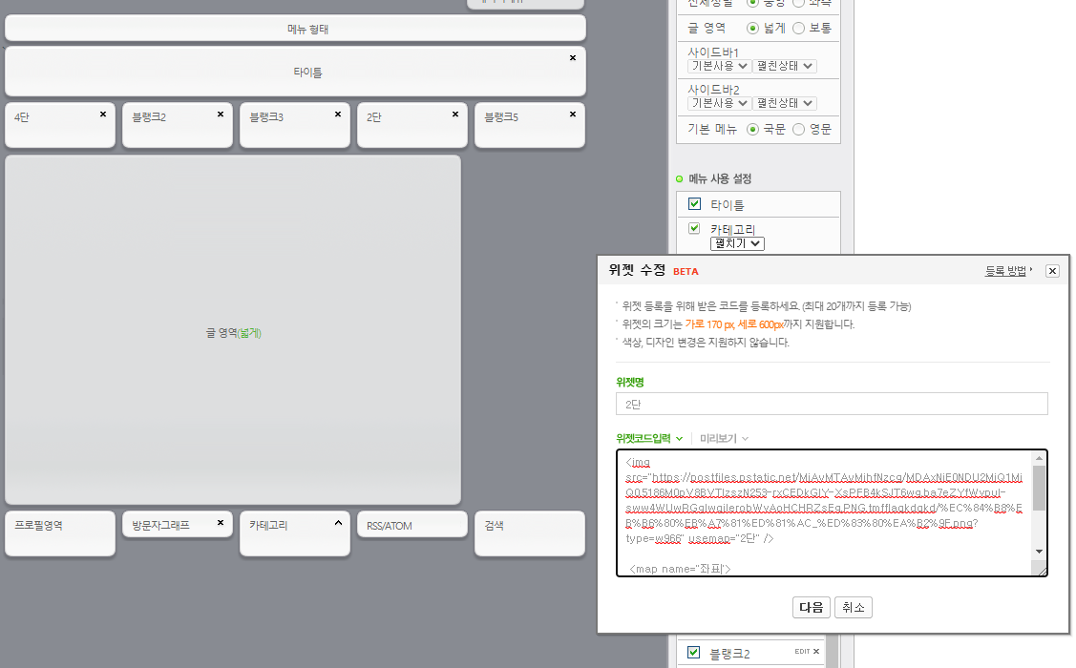The height and width of the screenshot is (668, 1076).
Task: Open 사이드바1 펼친상태 dropdown
Action: pos(785,66)
